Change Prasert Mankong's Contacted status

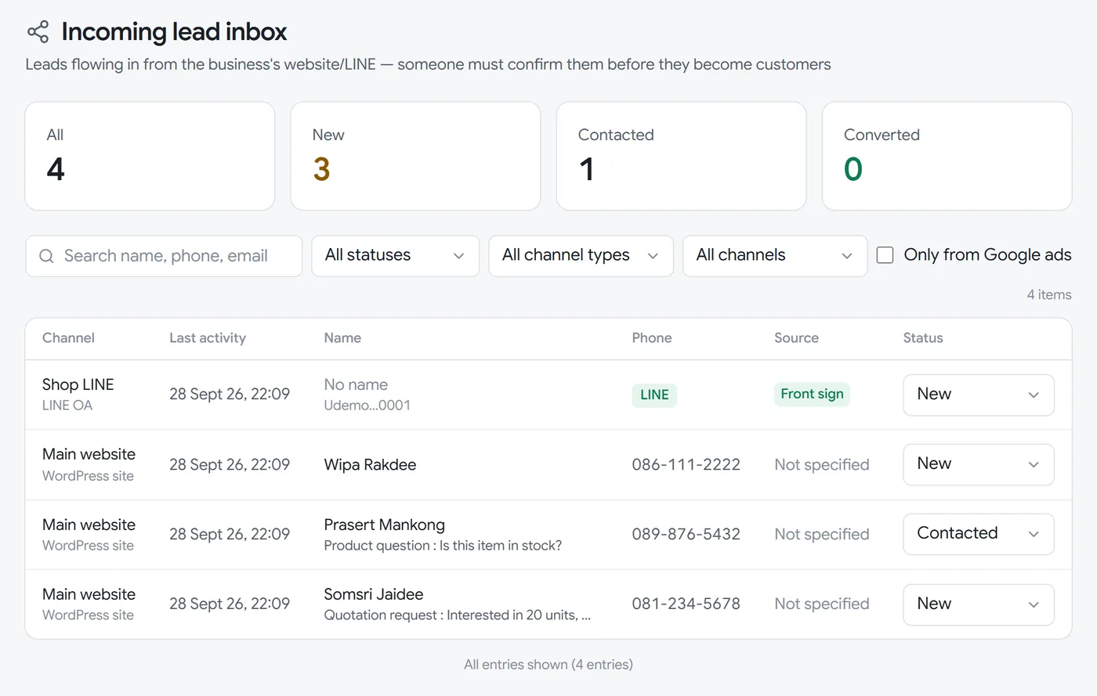[x=978, y=534]
